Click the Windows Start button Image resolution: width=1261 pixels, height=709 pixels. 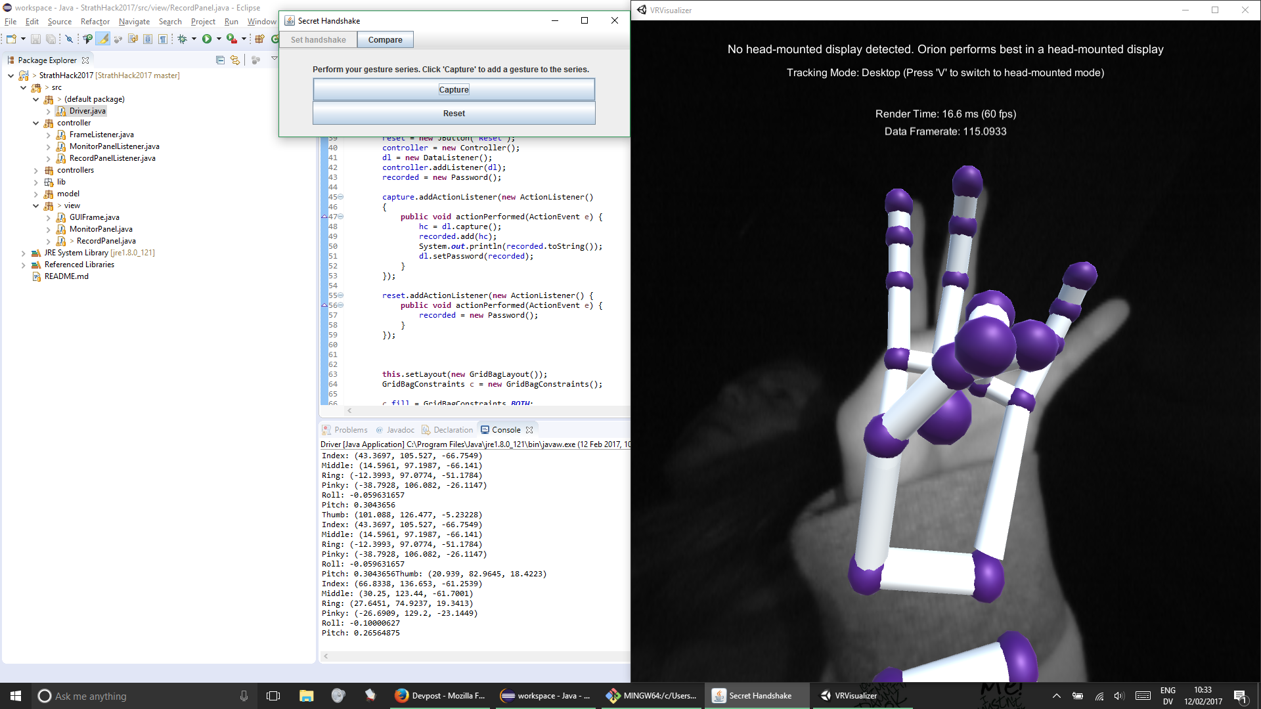click(16, 696)
